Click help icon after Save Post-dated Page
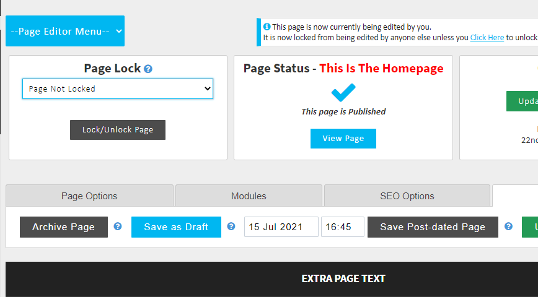This screenshot has height=297, width=538. tap(508, 226)
